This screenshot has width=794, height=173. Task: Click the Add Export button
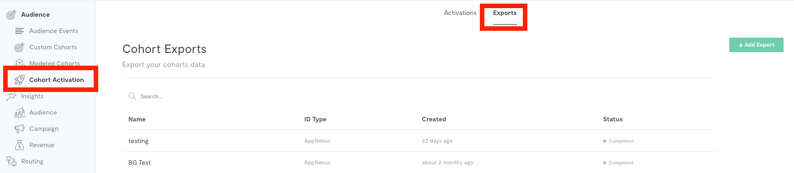[756, 45]
